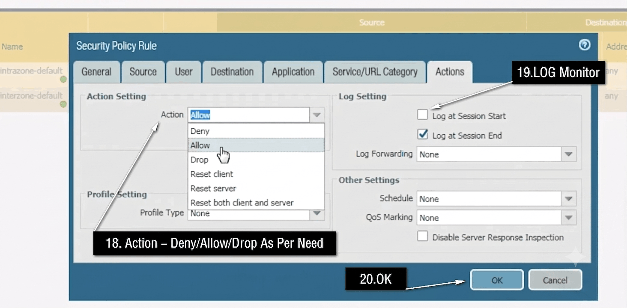The width and height of the screenshot is (627, 308).
Task: Pick Reset client action option
Action: [256, 174]
